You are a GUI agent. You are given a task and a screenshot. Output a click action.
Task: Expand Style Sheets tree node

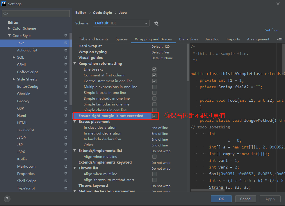tap(14, 79)
